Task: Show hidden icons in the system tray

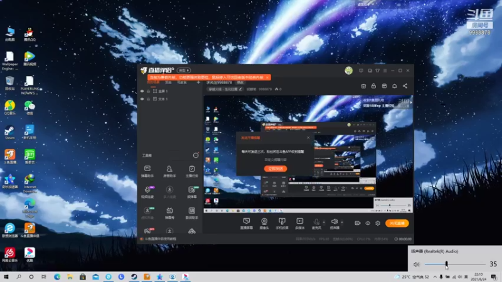Action: pos(435,277)
